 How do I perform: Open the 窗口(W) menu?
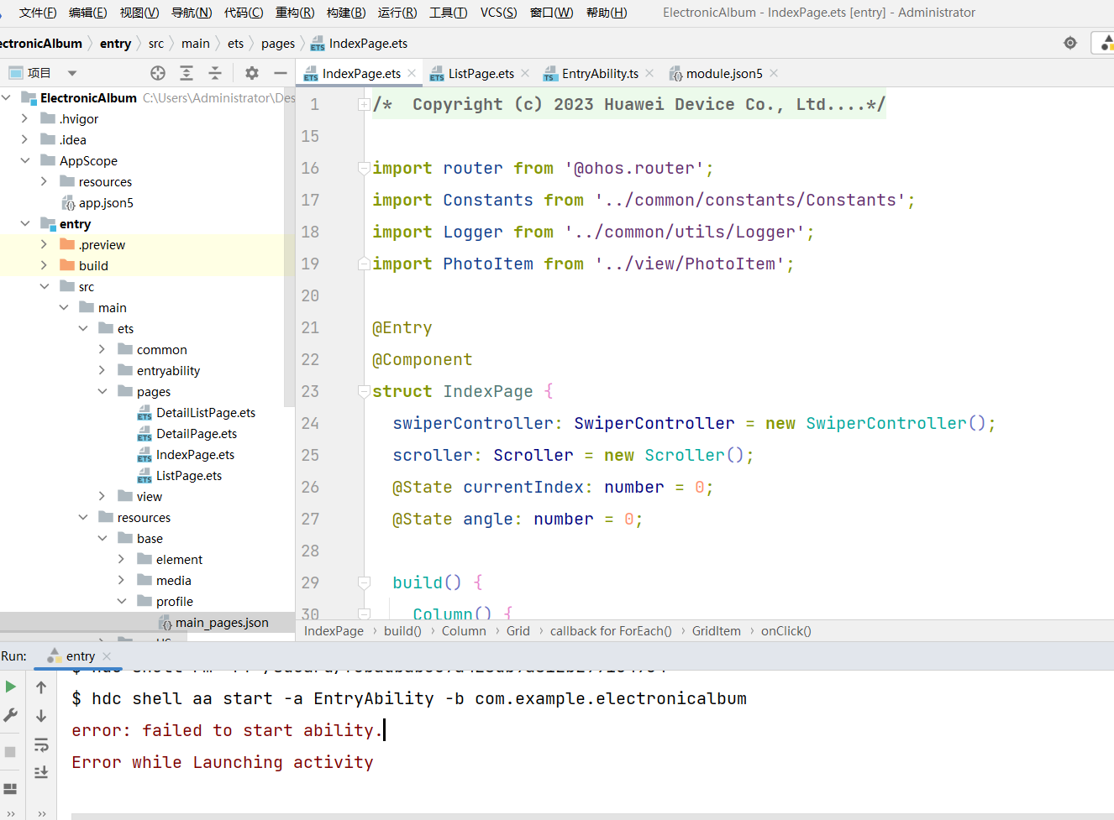(x=552, y=13)
